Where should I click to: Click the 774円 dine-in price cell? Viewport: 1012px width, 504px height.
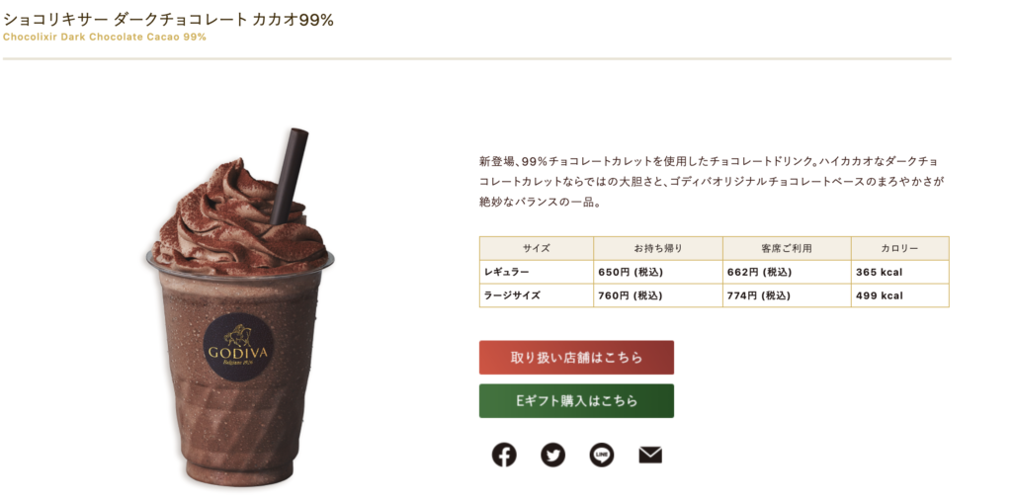click(786, 295)
